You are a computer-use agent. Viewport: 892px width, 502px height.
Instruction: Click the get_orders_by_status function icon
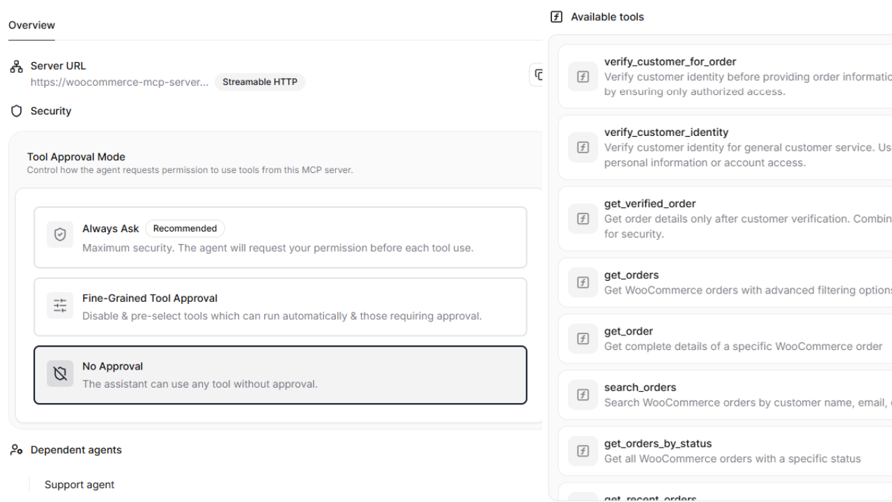(x=583, y=451)
